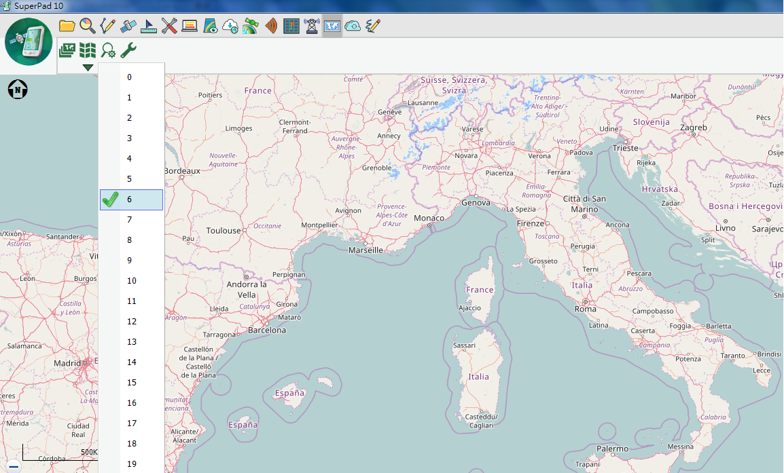Image resolution: width=784 pixels, height=473 pixels.
Task: Click the SuperPad round logo button
Action: pos(29,41)
